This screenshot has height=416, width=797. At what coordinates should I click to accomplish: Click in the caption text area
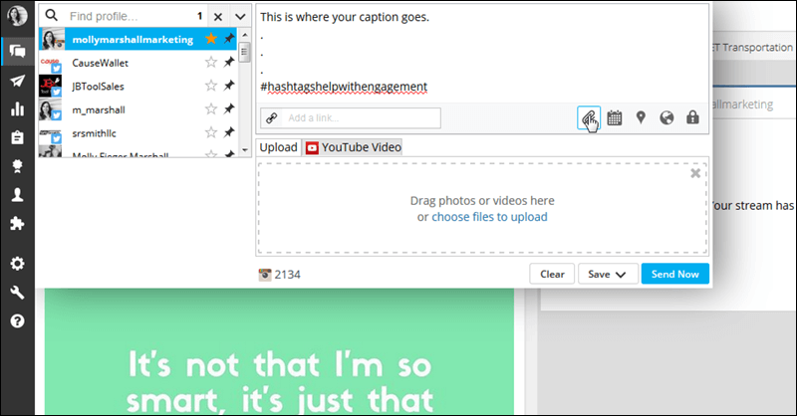482,52
